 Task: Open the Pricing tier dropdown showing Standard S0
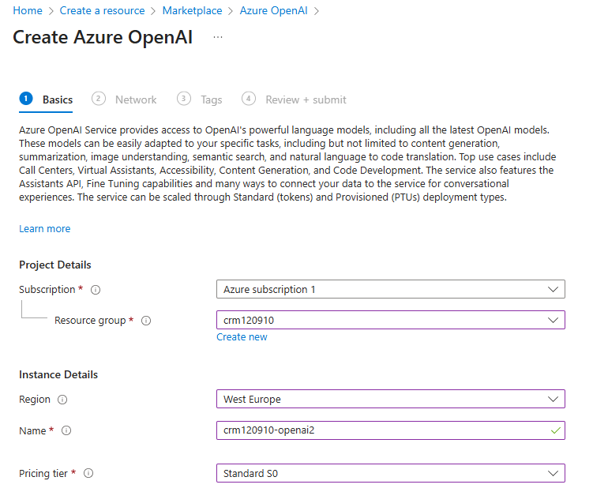click(x=391, y=473)
